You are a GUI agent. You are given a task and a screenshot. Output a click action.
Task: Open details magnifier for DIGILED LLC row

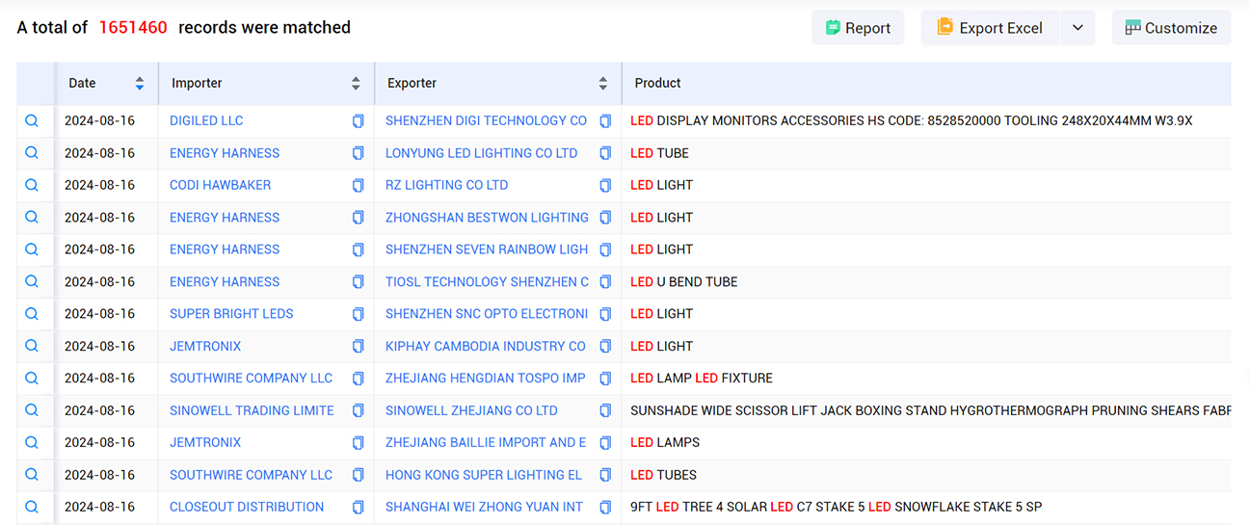(x=32, y=120)
